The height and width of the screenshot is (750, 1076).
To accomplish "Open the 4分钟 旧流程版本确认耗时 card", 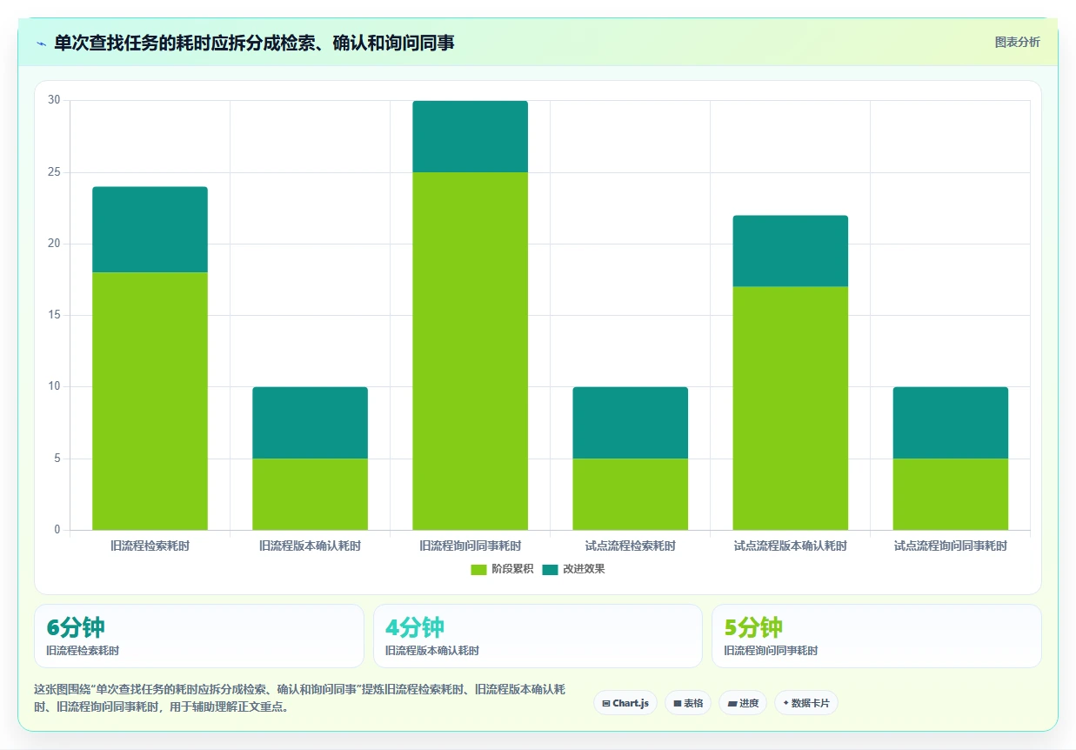I will coord(538,636).
